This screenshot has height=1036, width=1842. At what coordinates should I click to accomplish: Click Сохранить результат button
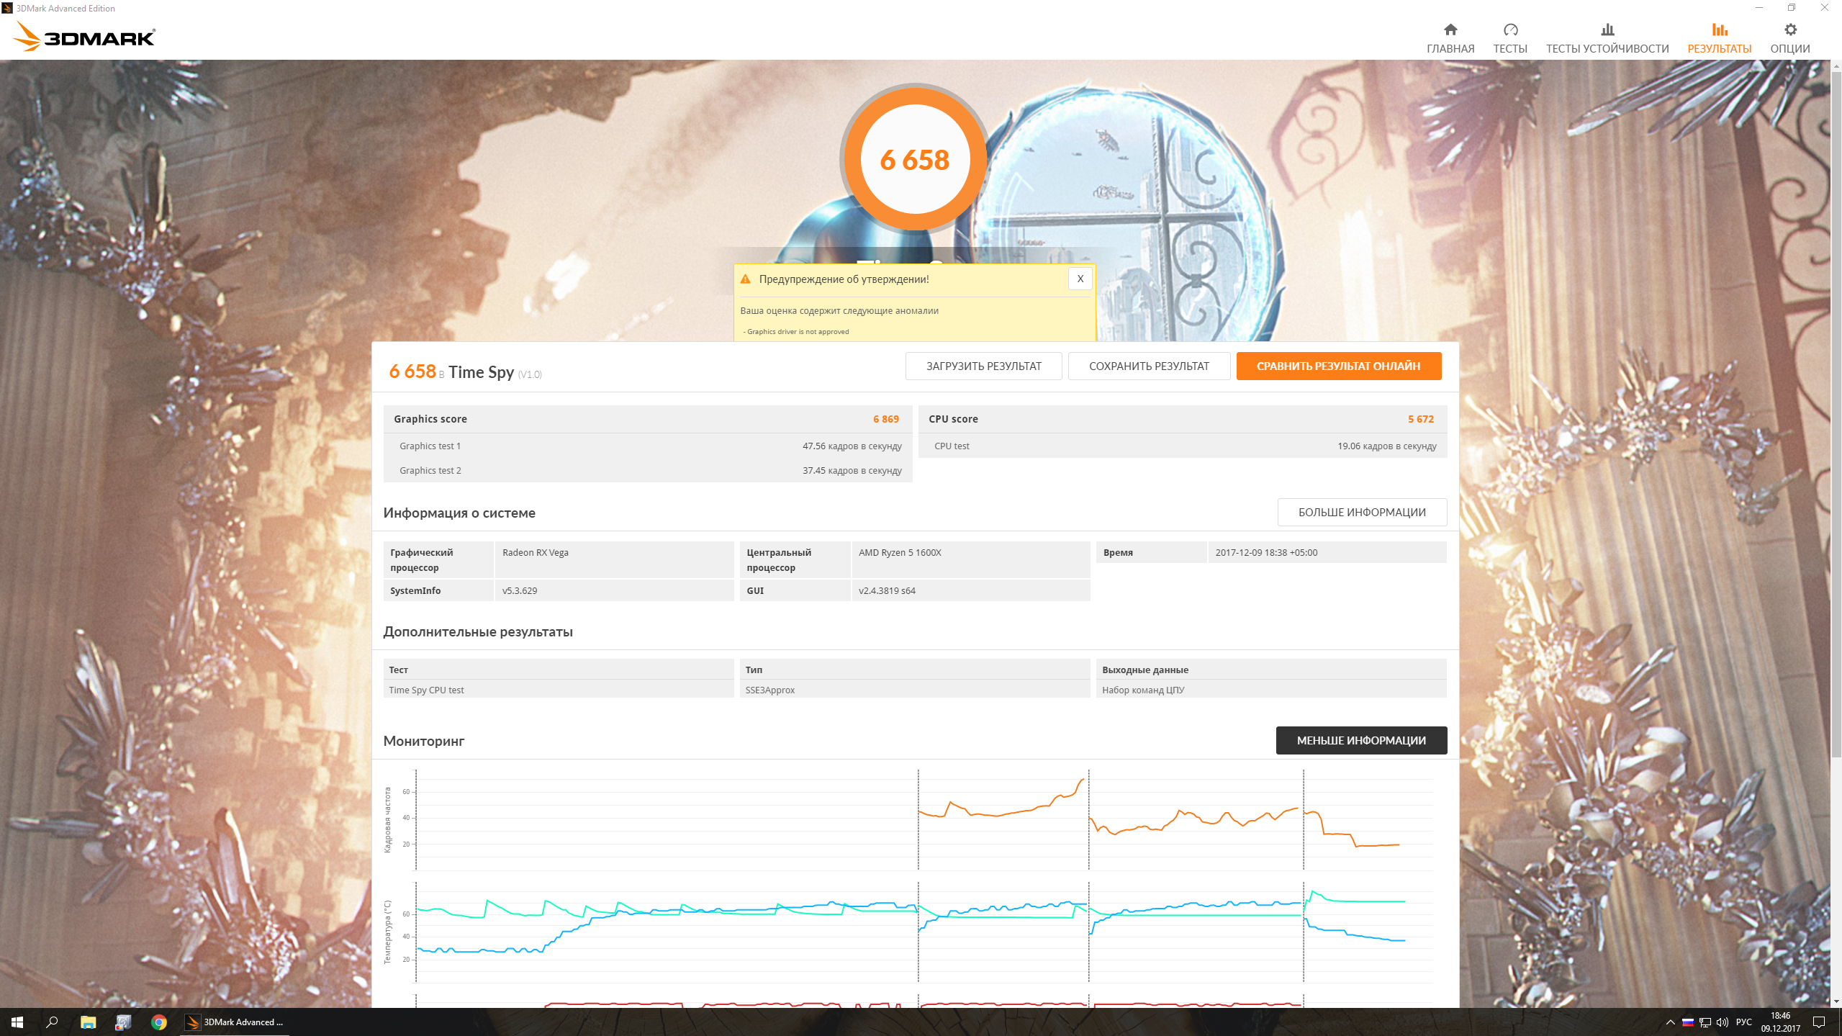click(1148, 366)
